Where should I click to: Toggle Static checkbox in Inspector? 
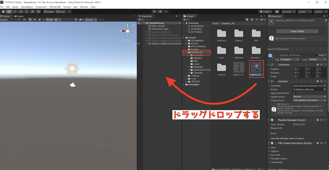pos(316,55)
